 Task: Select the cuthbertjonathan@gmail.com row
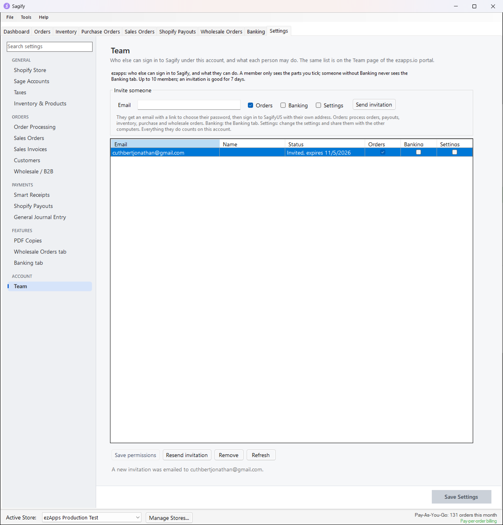pos(292,153)
